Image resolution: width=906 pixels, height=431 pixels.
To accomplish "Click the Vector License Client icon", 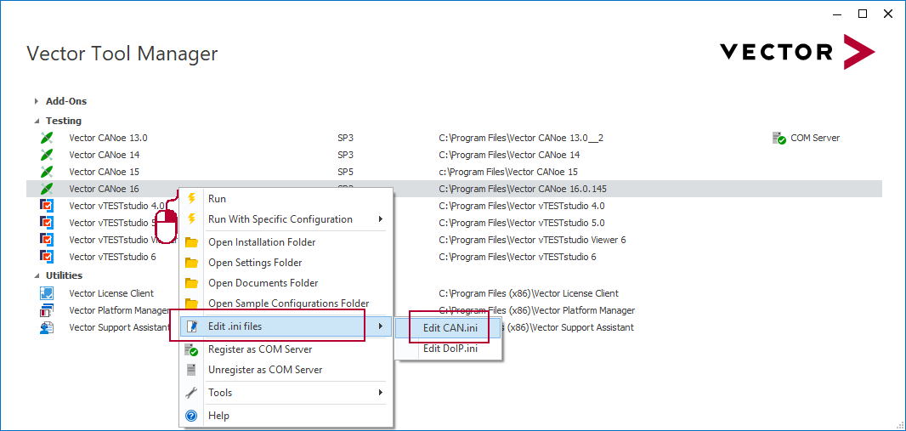I will (x=47, y=293).
